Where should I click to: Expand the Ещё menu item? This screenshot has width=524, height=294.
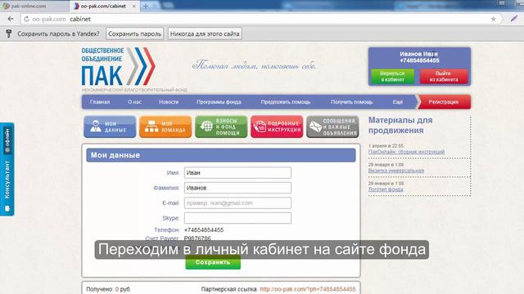coord(398,102)
